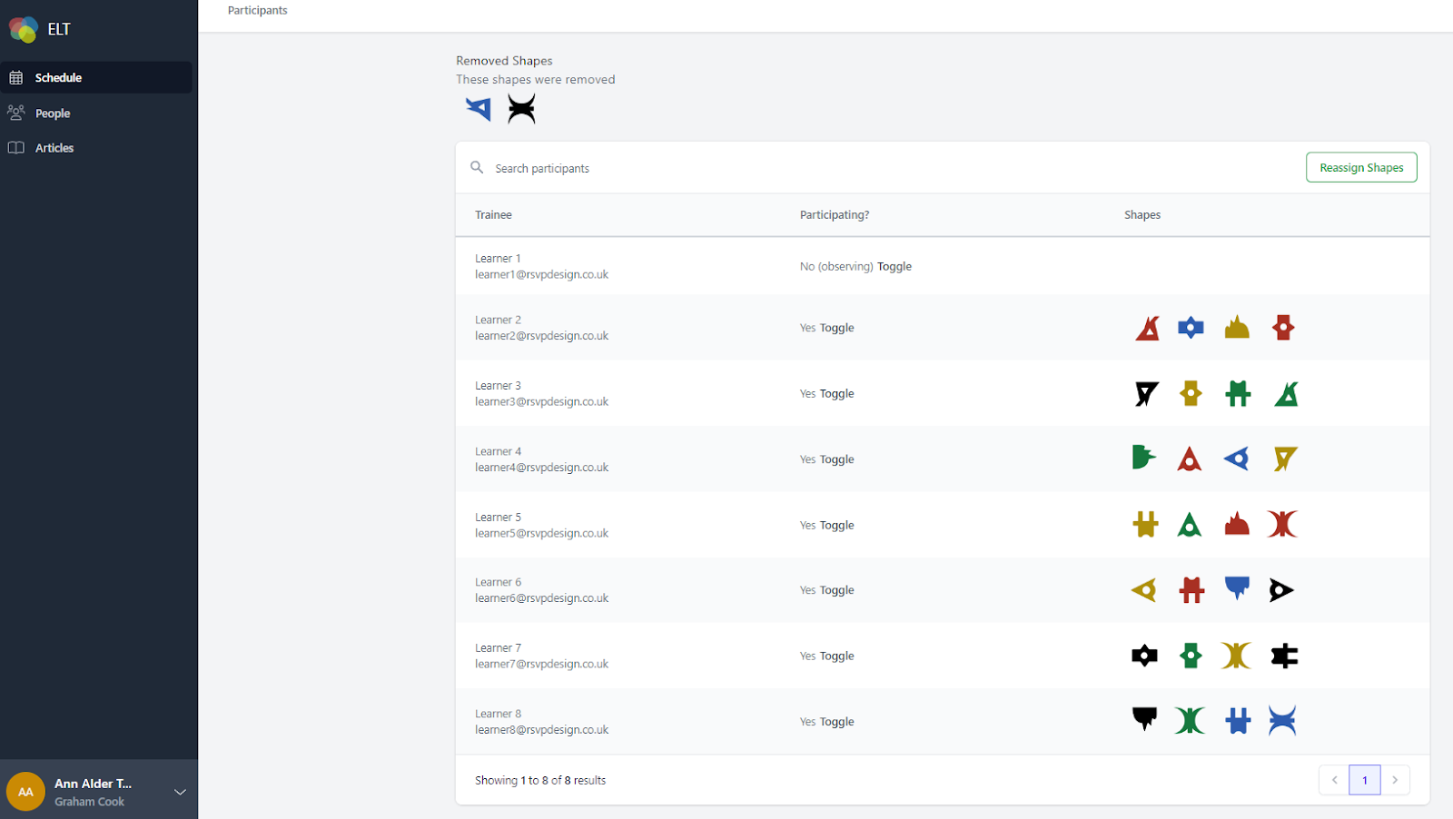Screen dimensions: 1453x819
Task: Click Learner 2's yellow crown shape
Action: [x=1237, y=328]
